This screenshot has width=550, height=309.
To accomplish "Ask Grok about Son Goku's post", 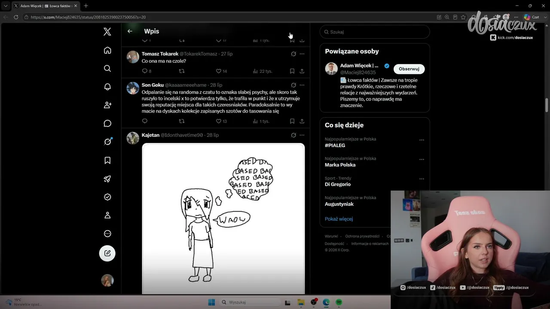I will pos(293,85).
